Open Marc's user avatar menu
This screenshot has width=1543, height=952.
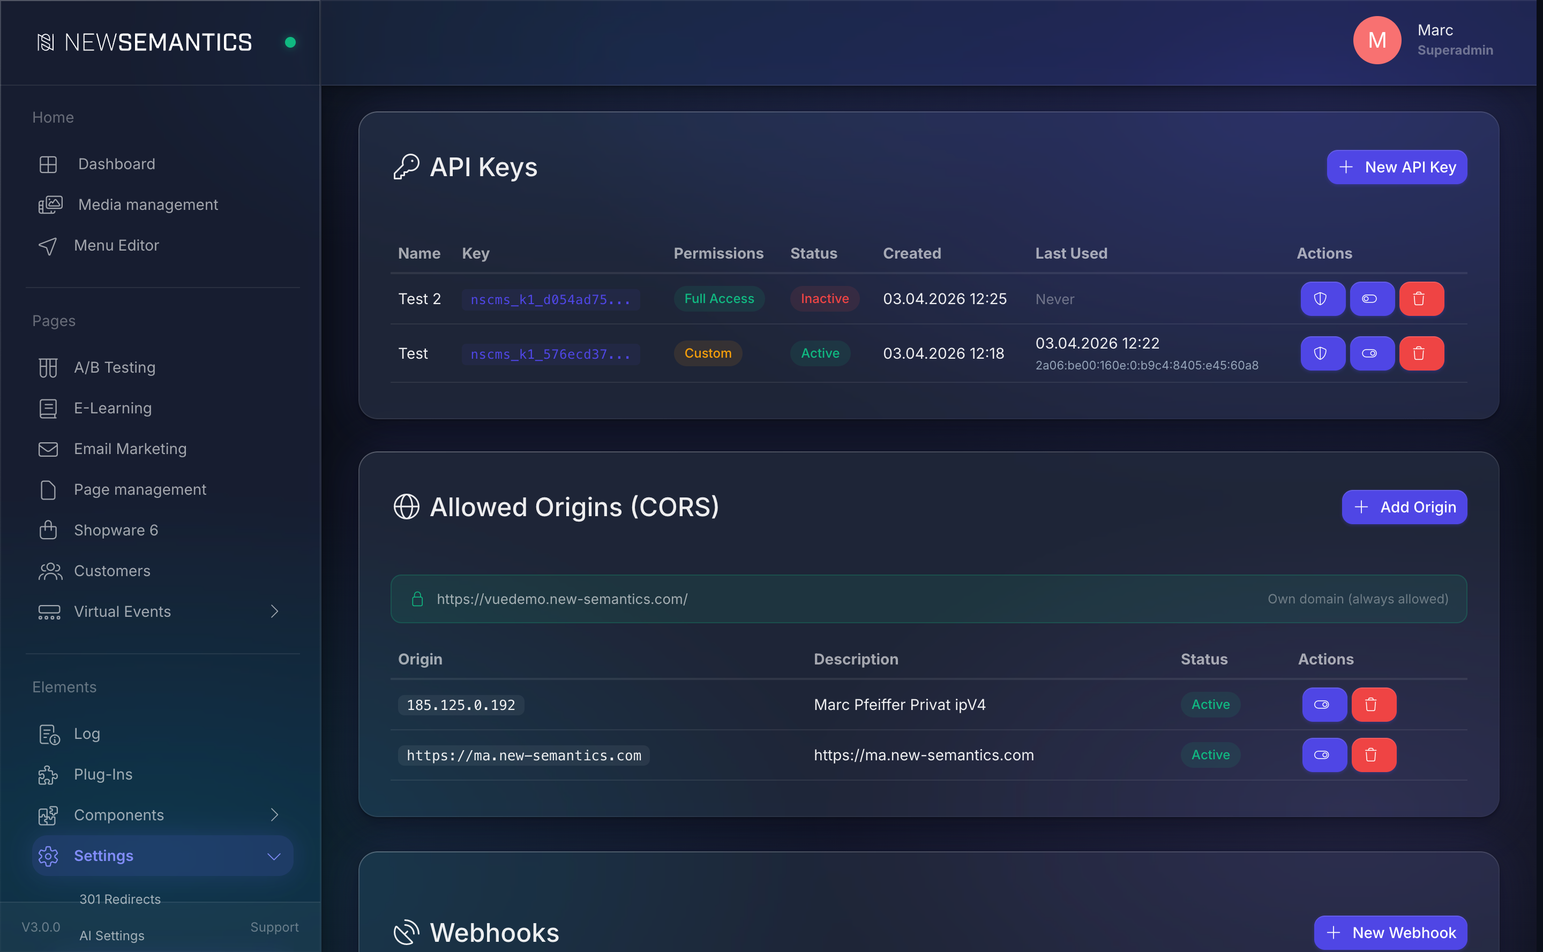click(x=1377, y=40)
